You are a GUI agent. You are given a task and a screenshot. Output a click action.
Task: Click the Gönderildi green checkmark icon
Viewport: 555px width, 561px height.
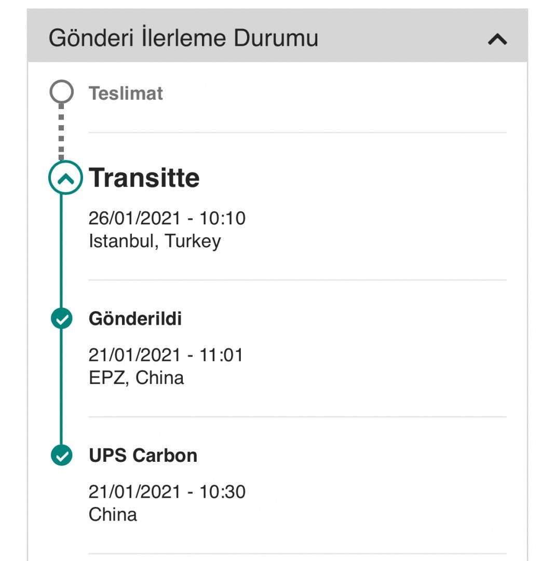tap(62, 318)
